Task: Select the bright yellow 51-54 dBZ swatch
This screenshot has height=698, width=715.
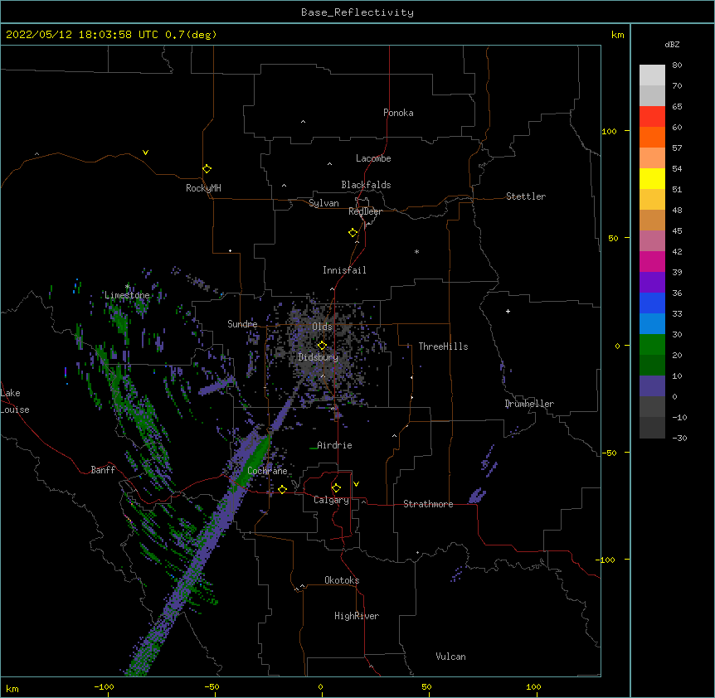Action: tap(652, 178)
